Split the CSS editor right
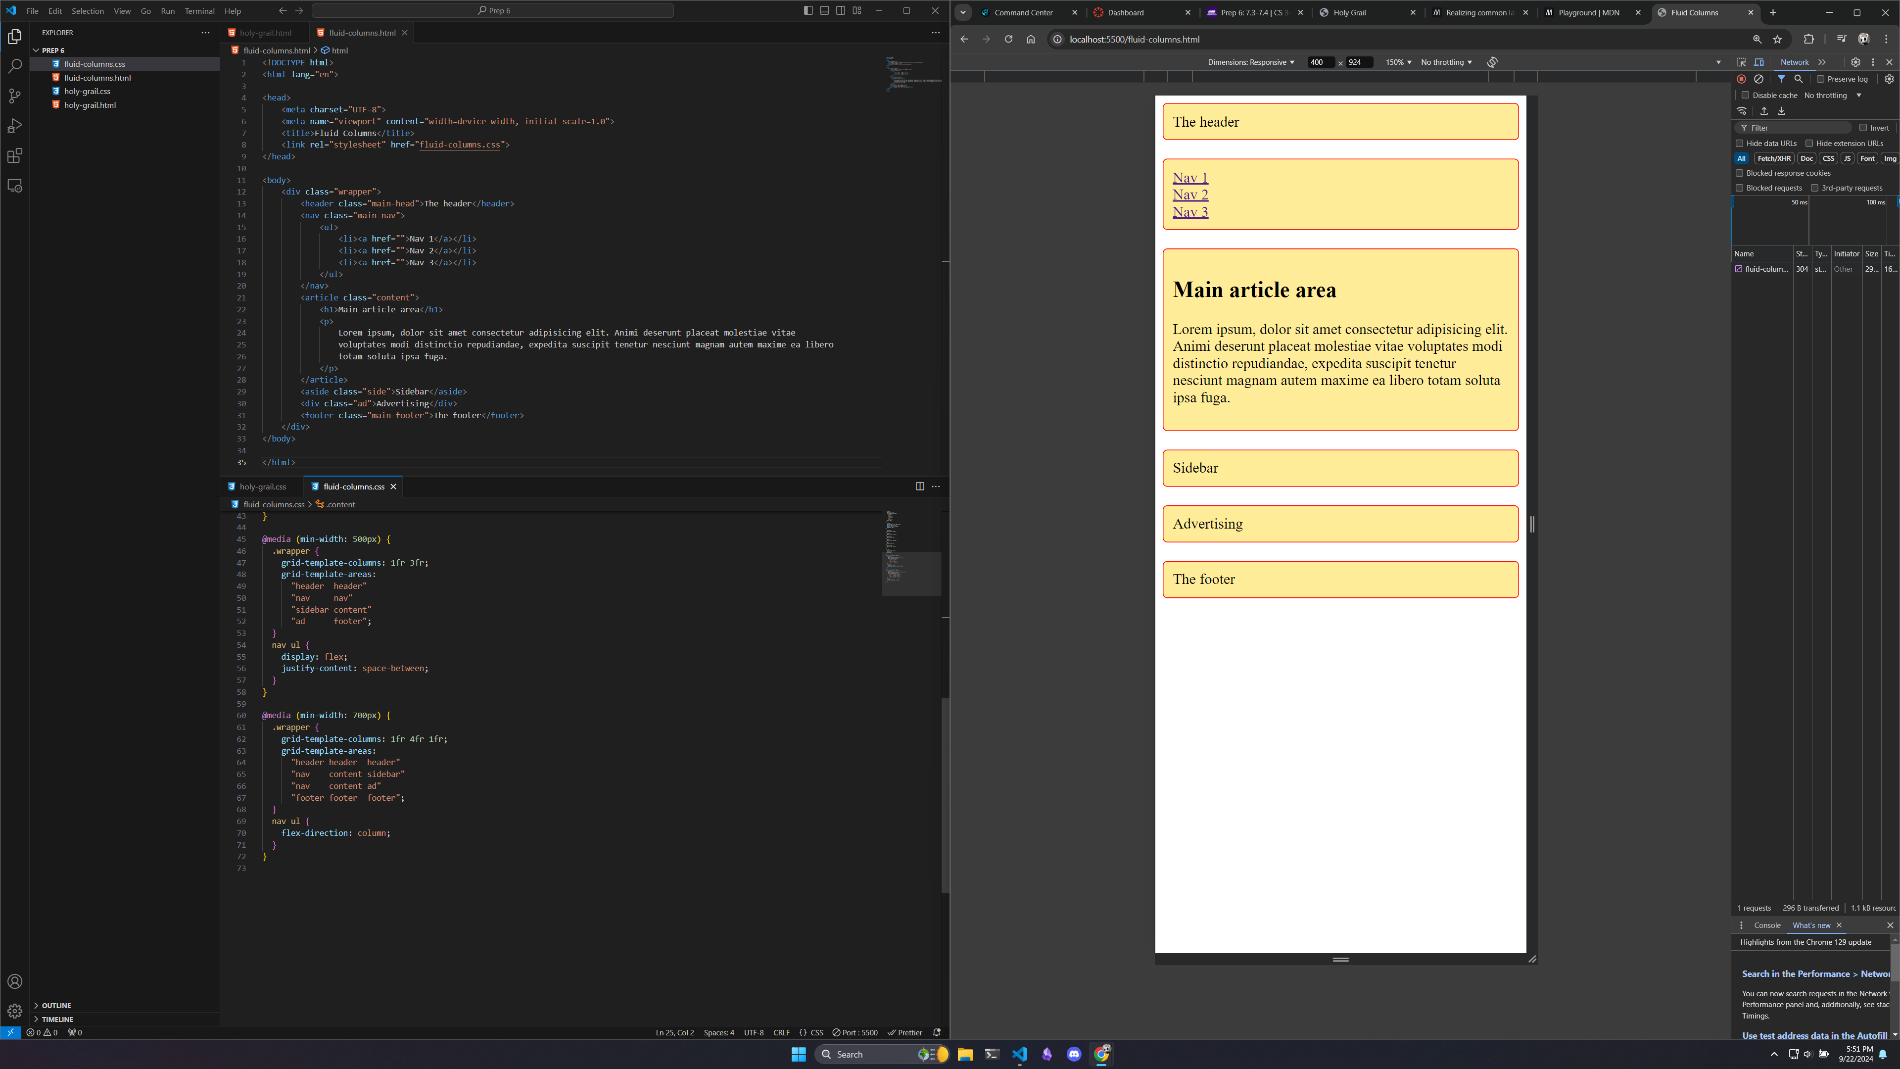Screen dimensions: 1900x1069 coord(920,486)
